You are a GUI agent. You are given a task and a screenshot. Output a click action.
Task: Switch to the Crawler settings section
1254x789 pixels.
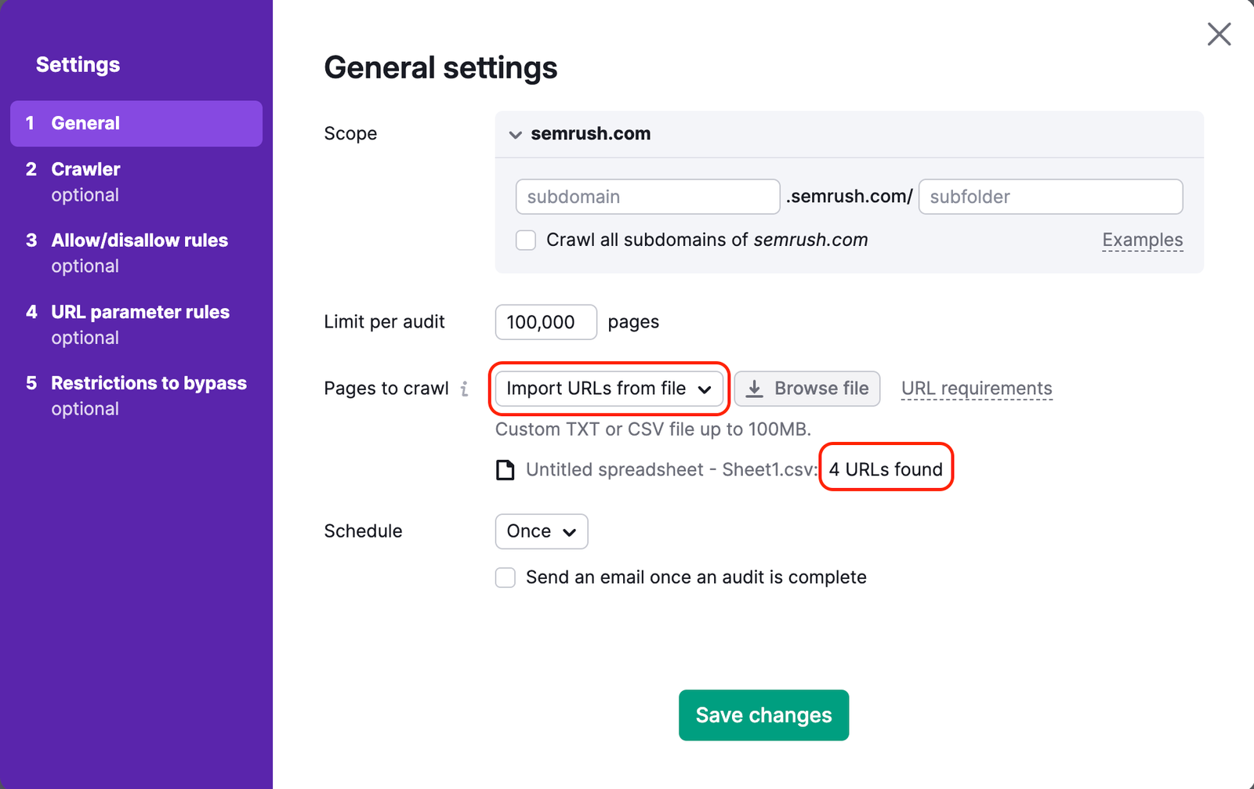click(85, 168)
